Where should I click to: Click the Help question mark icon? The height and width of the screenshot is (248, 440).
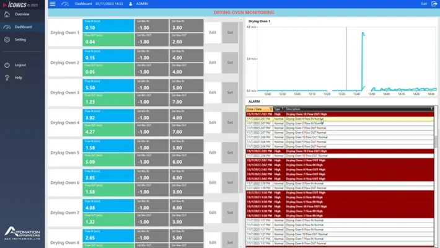(7, 77)
